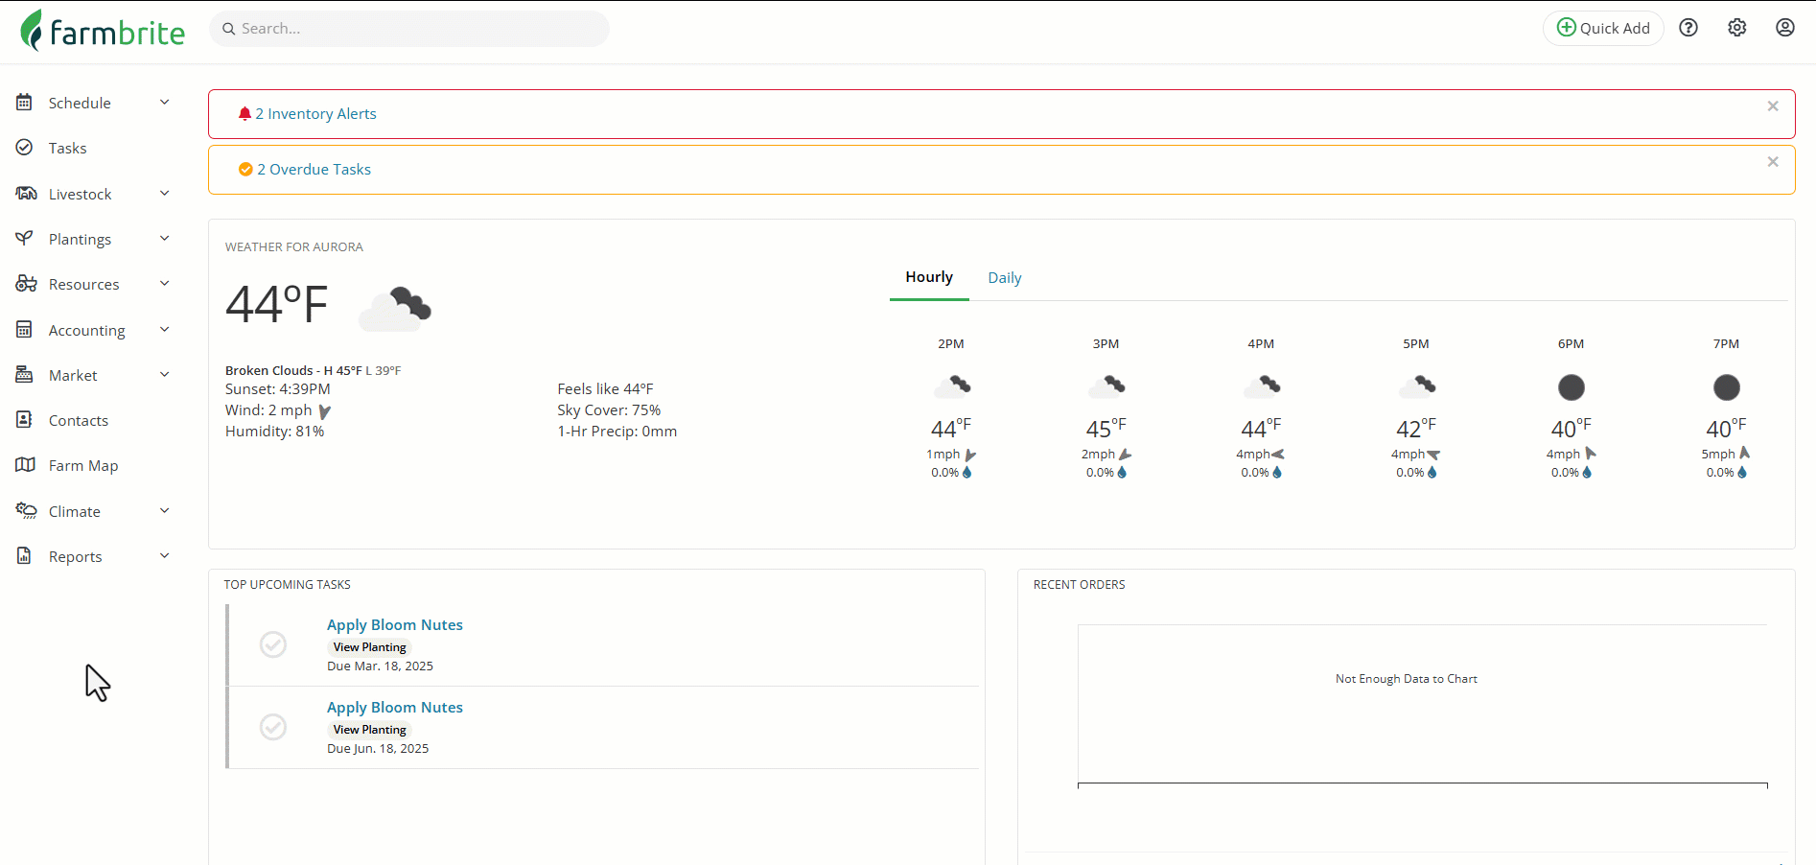Click the red inventory alert bell icon
This screenshot has width=1816, height=865.
pos(244,113)
